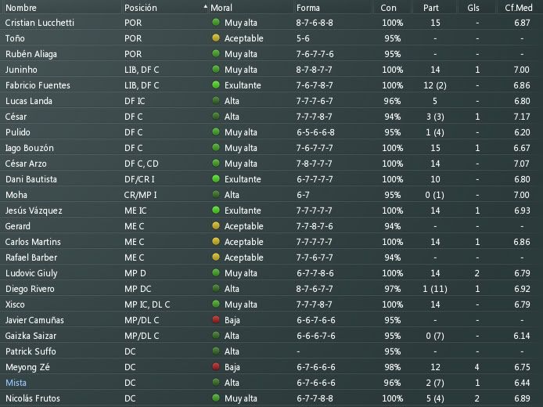Select the Diego Rivero row

[x=271, y=289]
